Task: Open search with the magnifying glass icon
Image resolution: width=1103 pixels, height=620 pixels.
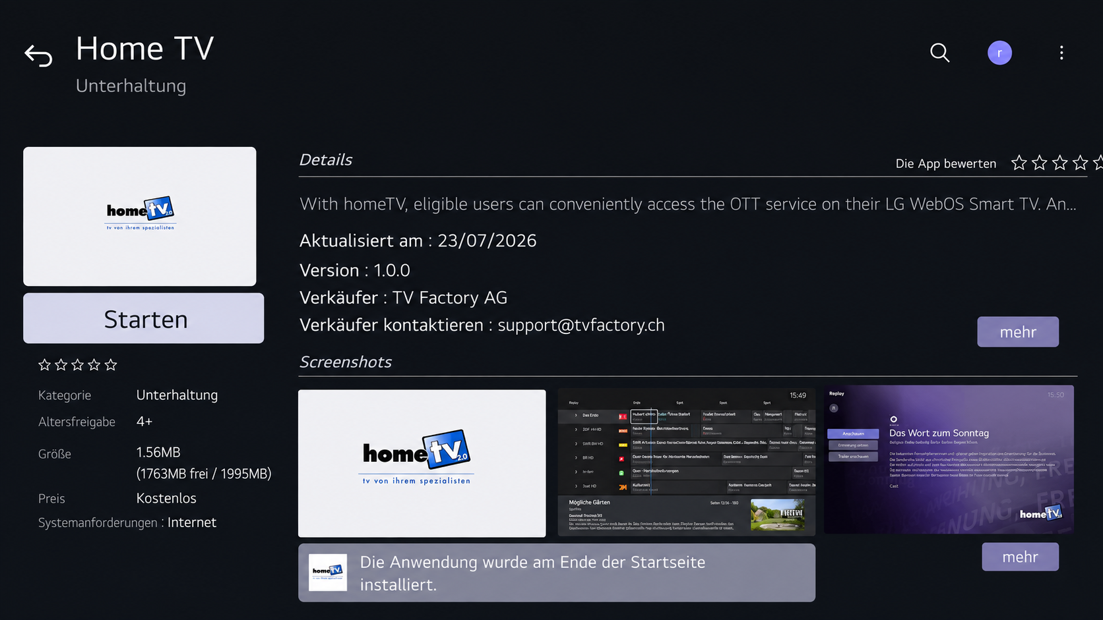Action: 939,53
